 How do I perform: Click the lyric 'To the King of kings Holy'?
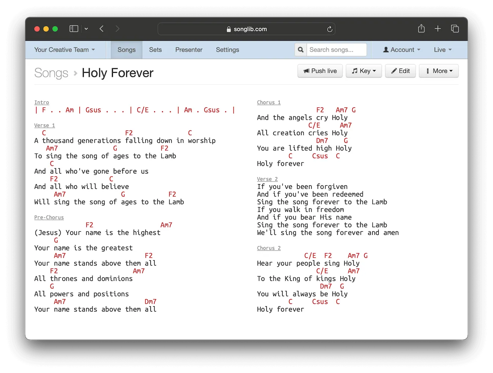(x=306, y=279)
